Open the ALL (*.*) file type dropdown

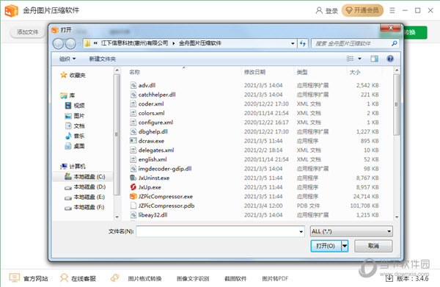tap(351, 231)
